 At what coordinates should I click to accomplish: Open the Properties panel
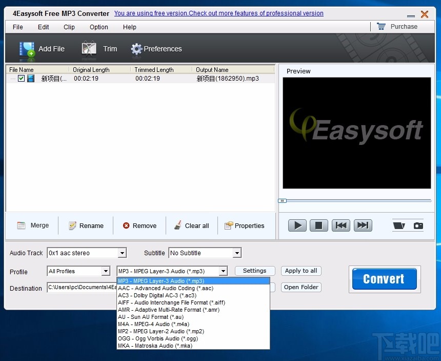click(x=230, y=225)
